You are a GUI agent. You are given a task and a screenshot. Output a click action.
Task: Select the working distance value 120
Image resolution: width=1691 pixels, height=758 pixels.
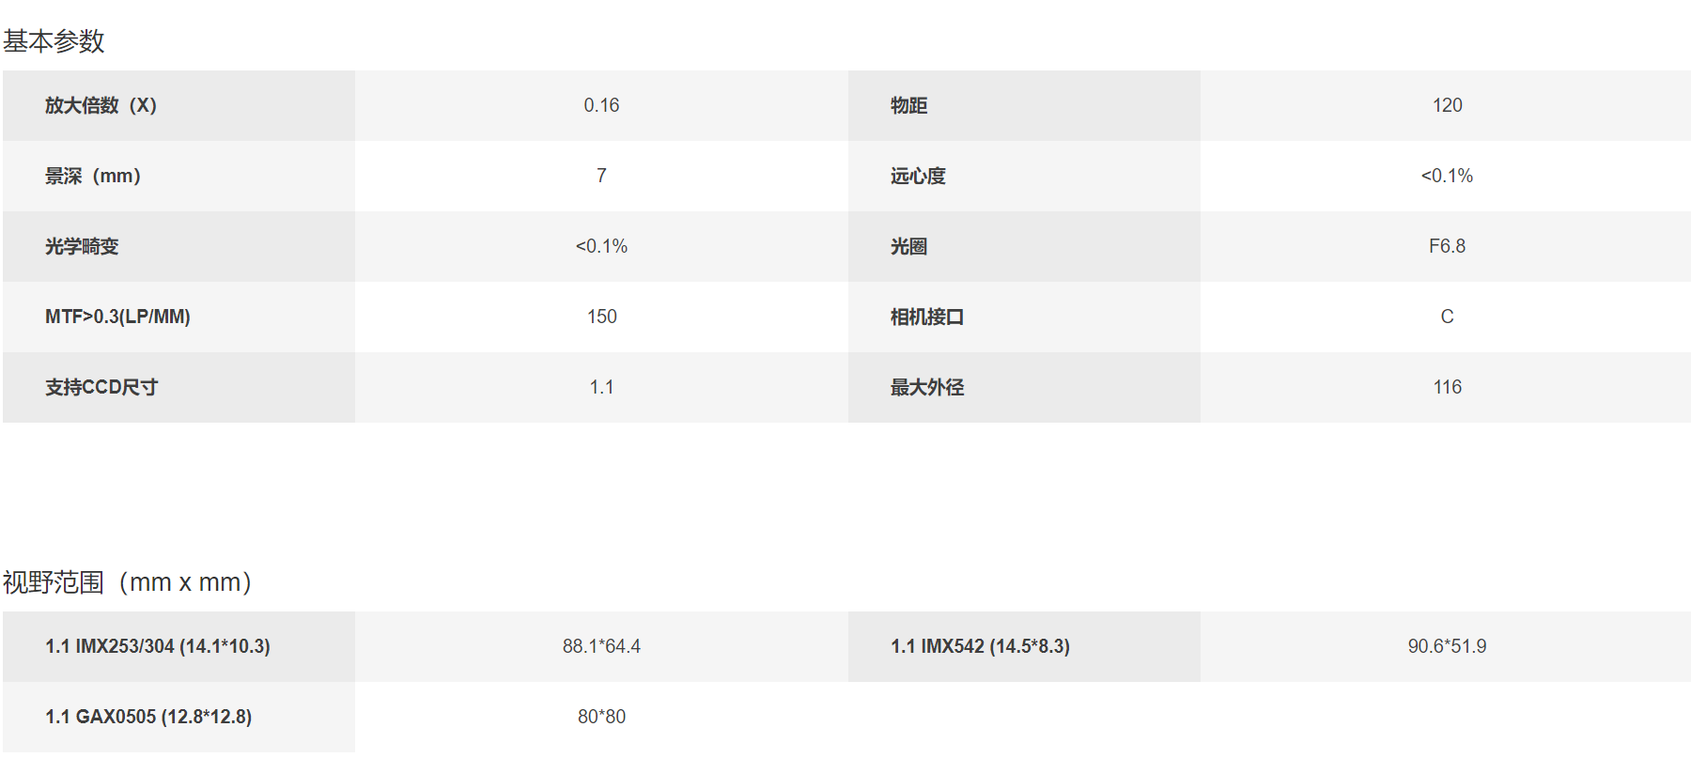click(1447, 105)
